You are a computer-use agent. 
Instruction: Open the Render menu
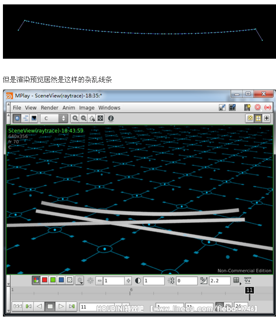(49, 108)
